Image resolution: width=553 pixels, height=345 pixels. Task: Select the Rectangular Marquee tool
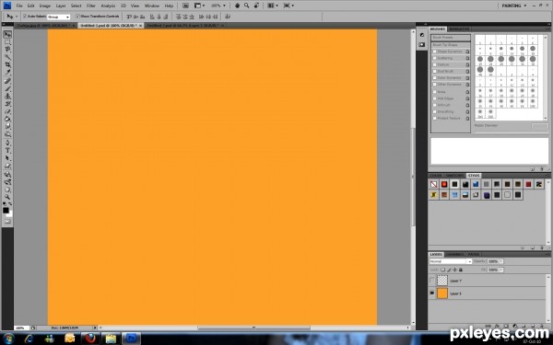7,42
